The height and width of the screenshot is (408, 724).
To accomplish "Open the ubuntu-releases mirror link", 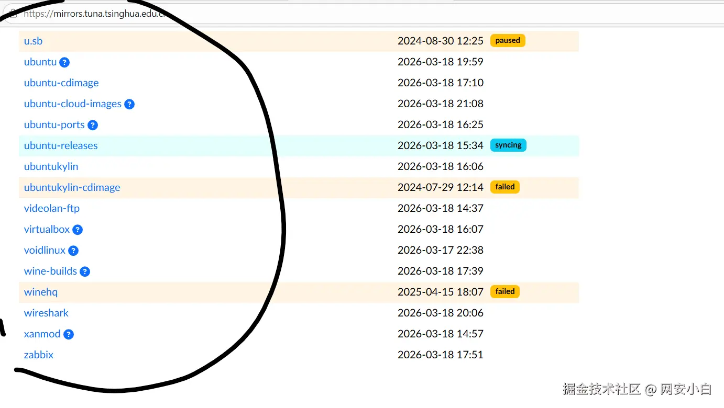I will 61,145.
